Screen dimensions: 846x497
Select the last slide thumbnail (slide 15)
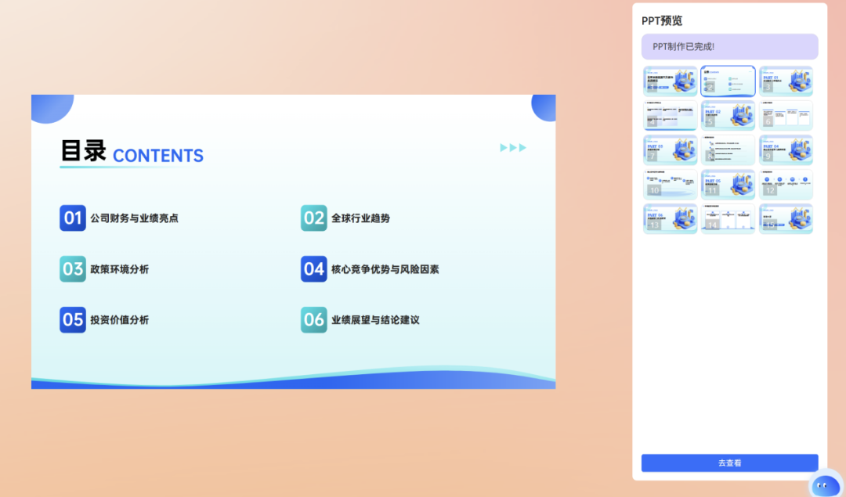coord(786,218)
